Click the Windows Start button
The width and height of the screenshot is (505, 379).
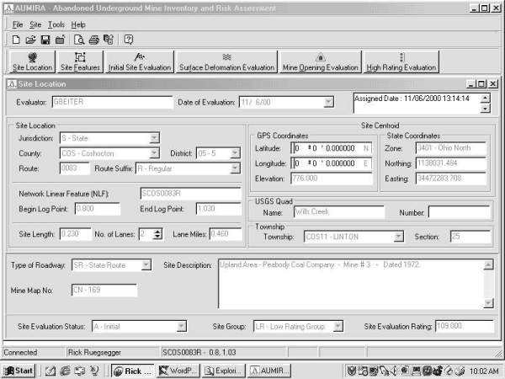[19, 371]
